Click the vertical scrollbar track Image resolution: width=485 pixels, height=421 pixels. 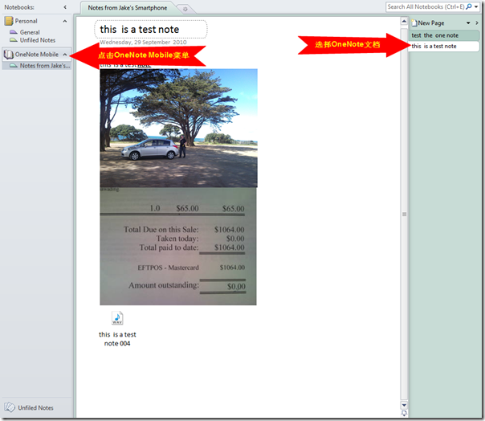404,215
